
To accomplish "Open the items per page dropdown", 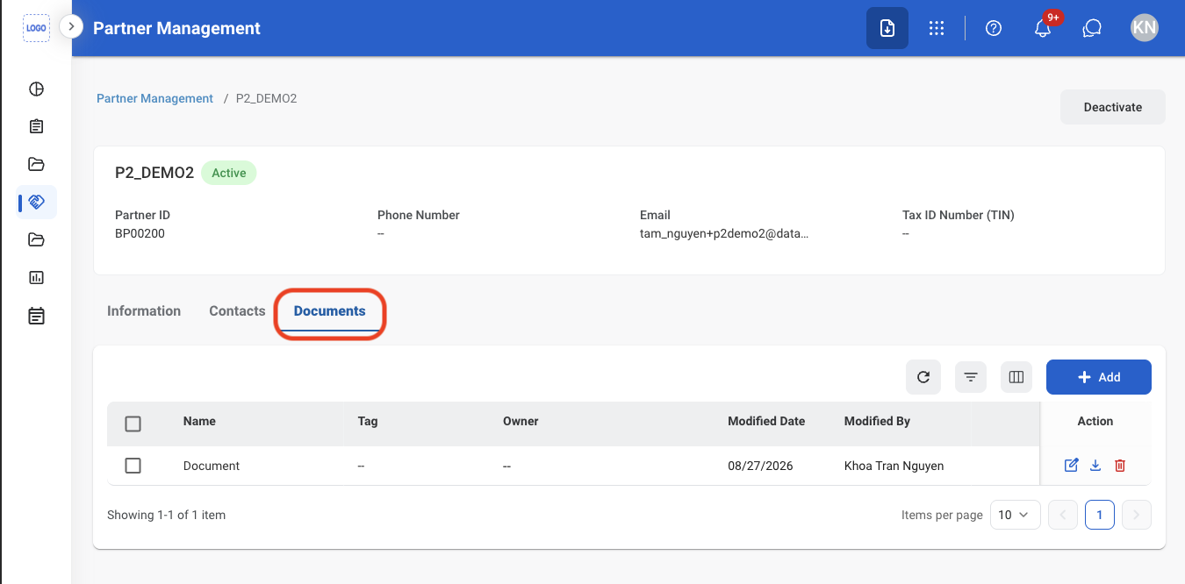I will (1016, 515).
